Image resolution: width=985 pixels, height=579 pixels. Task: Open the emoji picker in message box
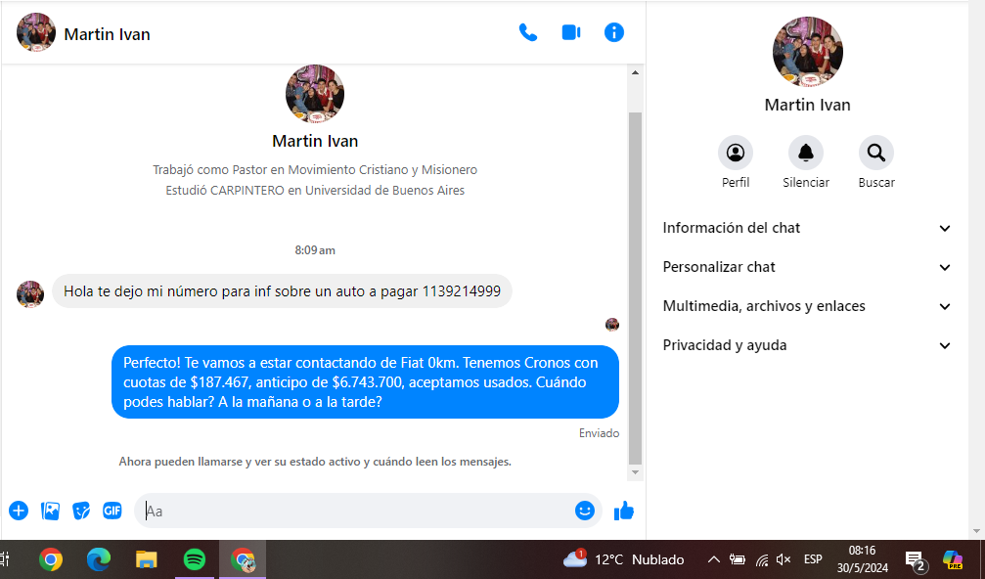click(585, 511)
